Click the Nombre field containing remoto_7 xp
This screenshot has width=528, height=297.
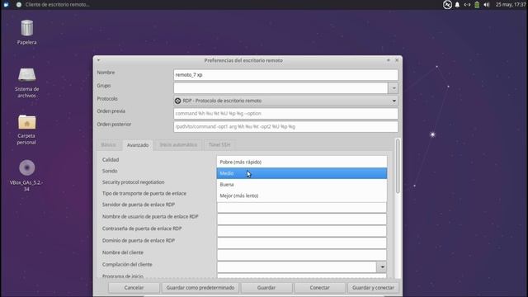285,75
